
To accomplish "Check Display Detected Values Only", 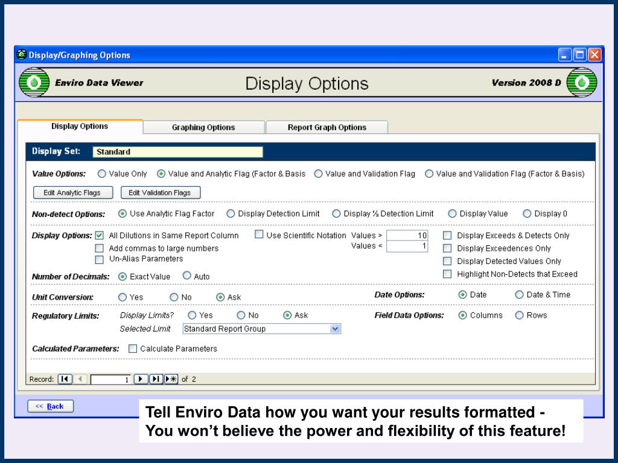I will [447, 261].
